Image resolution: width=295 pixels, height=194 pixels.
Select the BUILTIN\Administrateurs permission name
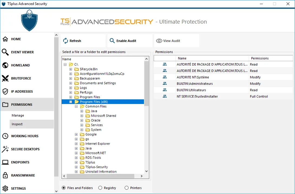(x=195, y=84)
